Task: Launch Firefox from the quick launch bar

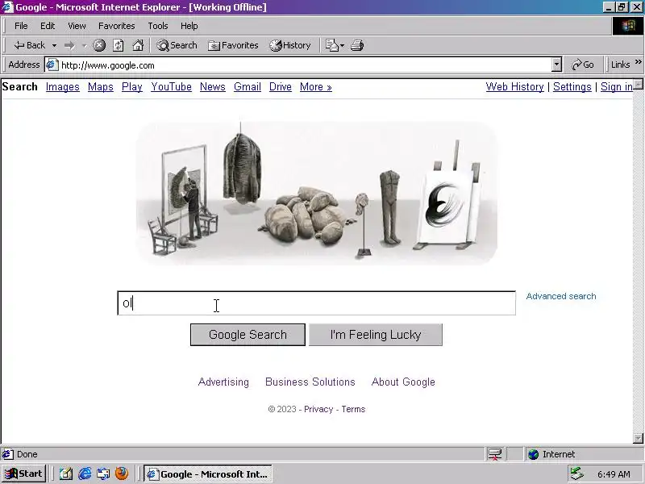Action: pos(122,474)
